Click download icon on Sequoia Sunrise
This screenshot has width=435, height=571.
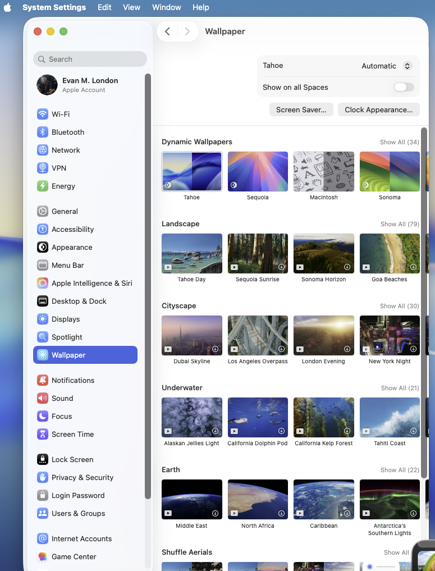tap(281, 267)
